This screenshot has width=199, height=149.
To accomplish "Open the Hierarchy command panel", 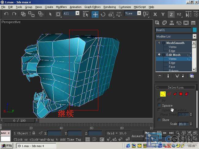I will pyautogui.click(x=172, y=23).
